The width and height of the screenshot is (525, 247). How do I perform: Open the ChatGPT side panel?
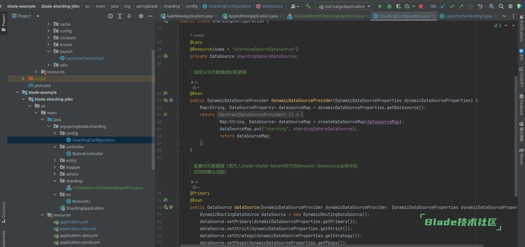click(521, 77)
